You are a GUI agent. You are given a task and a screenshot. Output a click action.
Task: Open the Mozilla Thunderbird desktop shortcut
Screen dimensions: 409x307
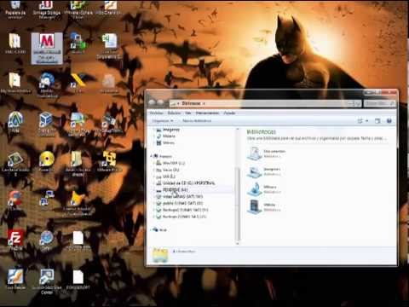47,84
